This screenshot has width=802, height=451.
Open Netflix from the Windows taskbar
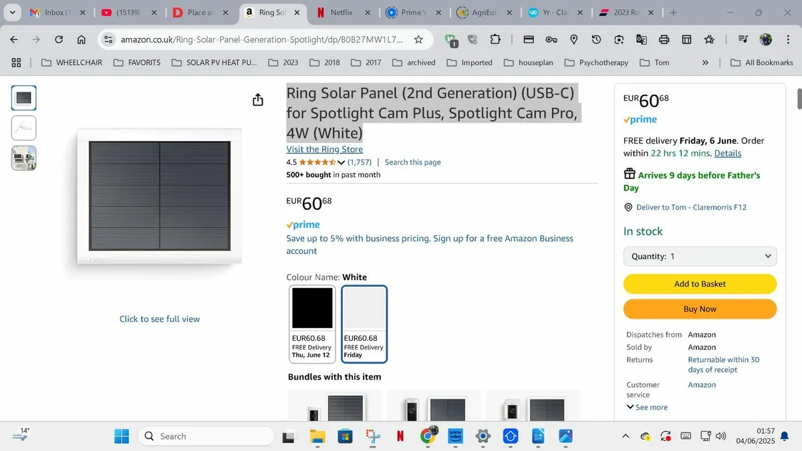point(400,436)
